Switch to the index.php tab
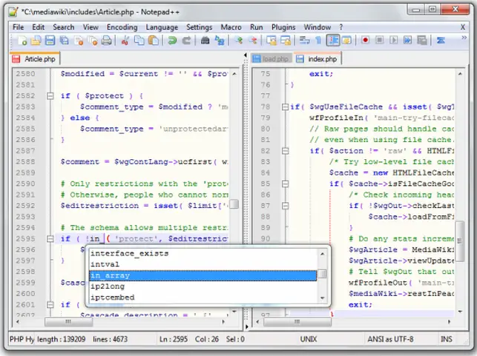This screenshot has width=477, height=356. 318,59
